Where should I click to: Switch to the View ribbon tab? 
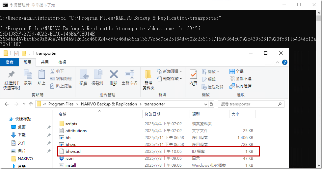point(62,62)
